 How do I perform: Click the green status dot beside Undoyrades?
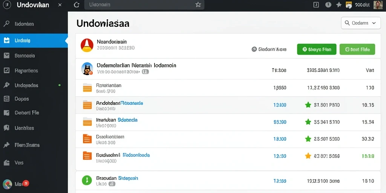click(59, 85)
